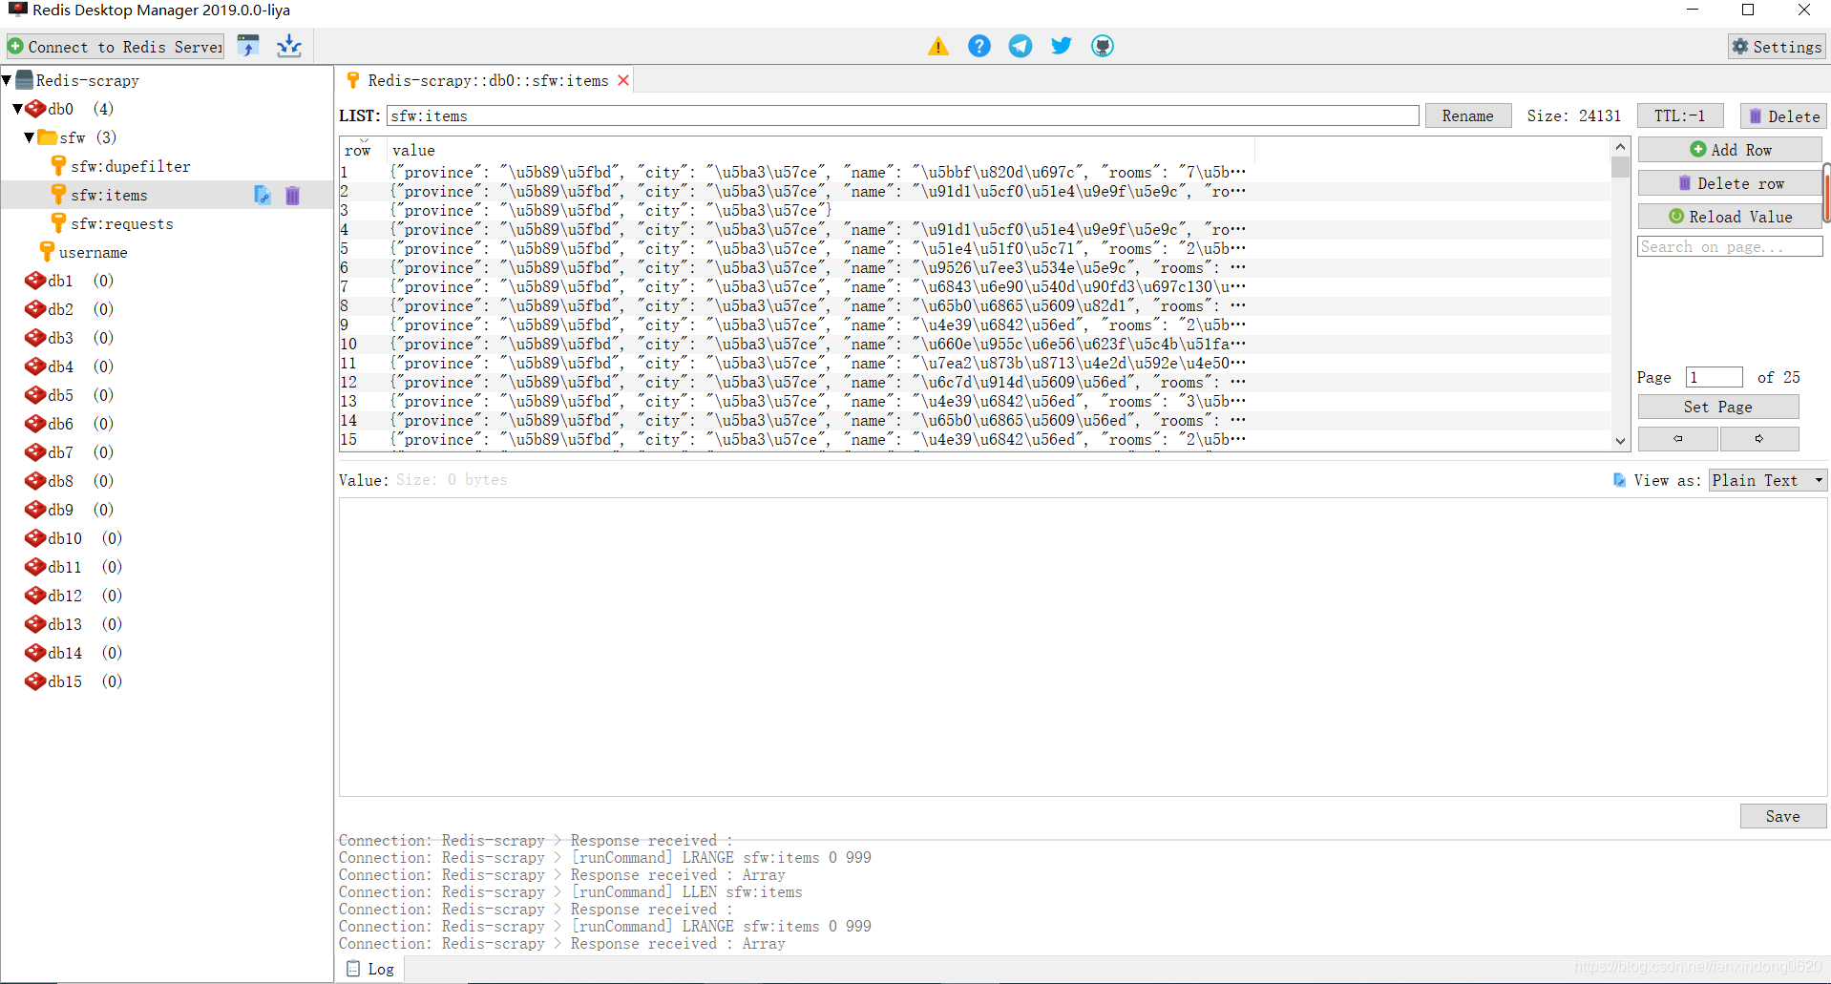
Task: Click Reload Value button
Action: coord(1730,217)
